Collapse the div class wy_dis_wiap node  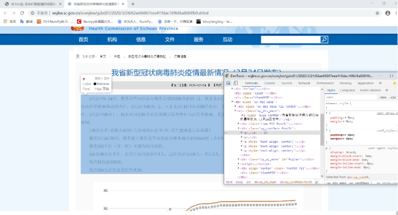coord(232,102)
